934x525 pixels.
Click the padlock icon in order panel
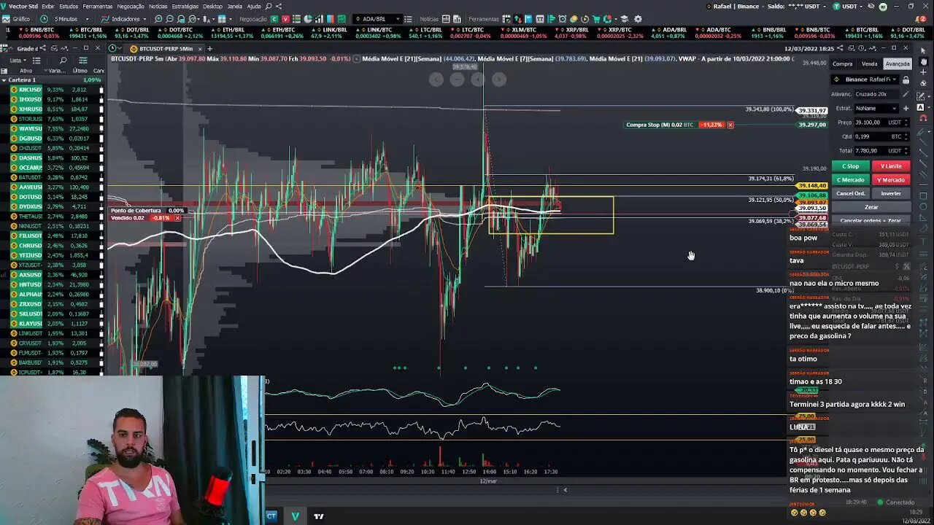coord(906,79)
